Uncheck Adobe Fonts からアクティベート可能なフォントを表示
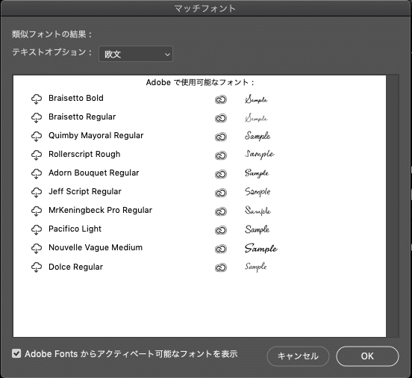The height and width of the screenshot is (378, 412). point(16,353)
